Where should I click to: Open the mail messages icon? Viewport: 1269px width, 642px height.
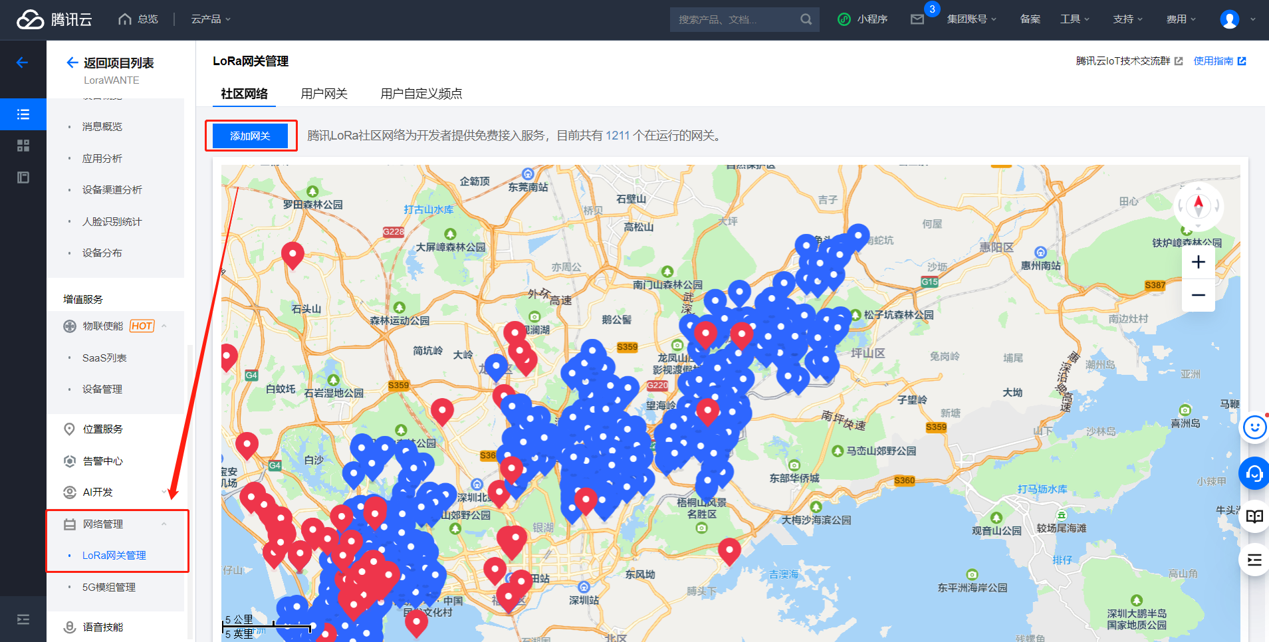click(x=917, y=19)
